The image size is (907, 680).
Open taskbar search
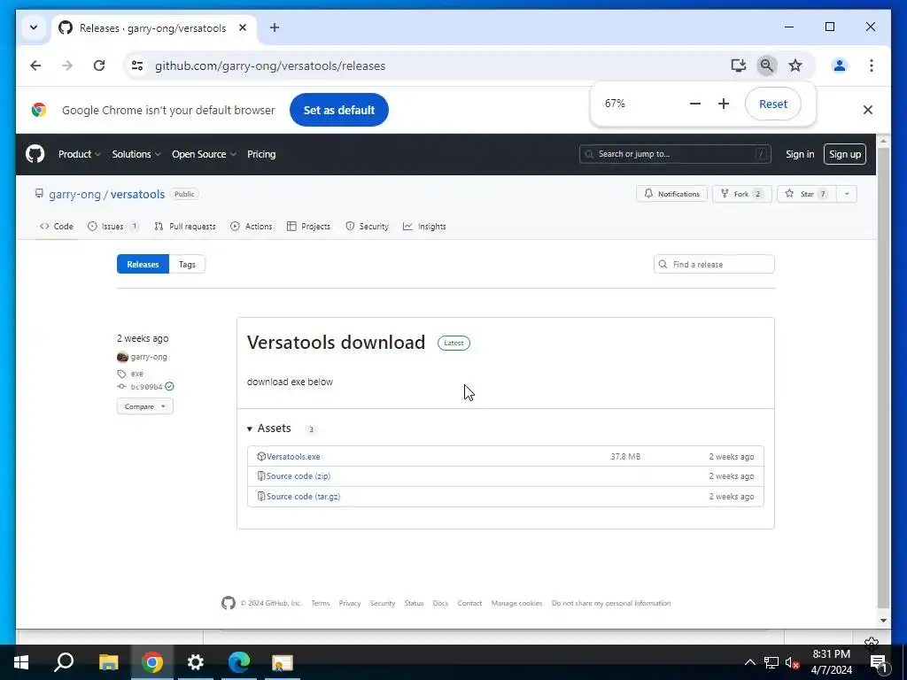pyautogui.click(x=64, y=662)
